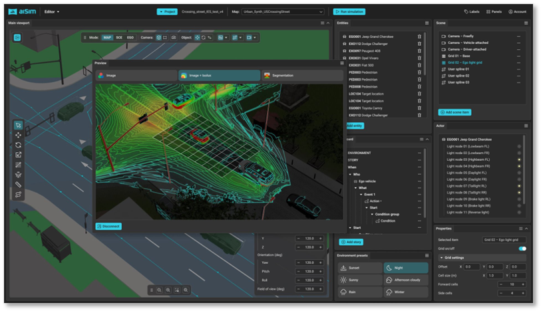Select the object rotate icon after Object label
Viewport: 543px width, 313px height.
tap(203, 38)
